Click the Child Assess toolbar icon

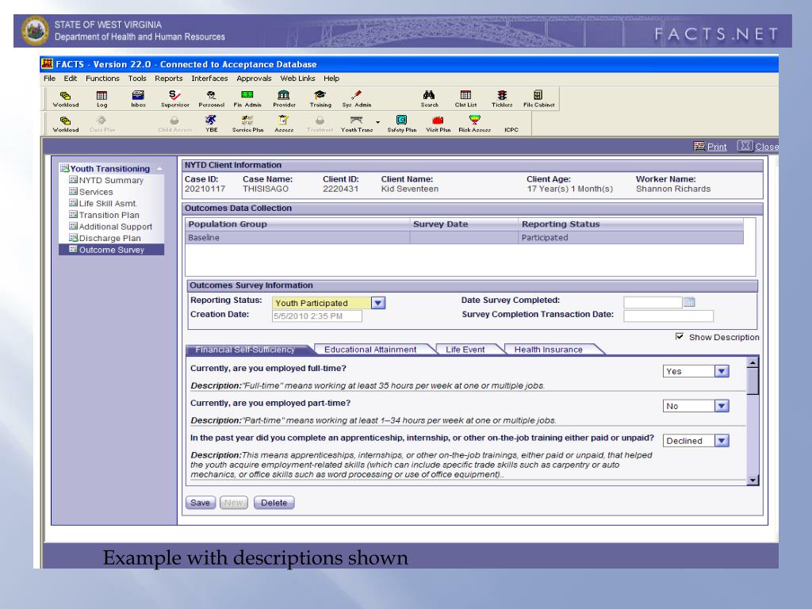click(175, 124)
